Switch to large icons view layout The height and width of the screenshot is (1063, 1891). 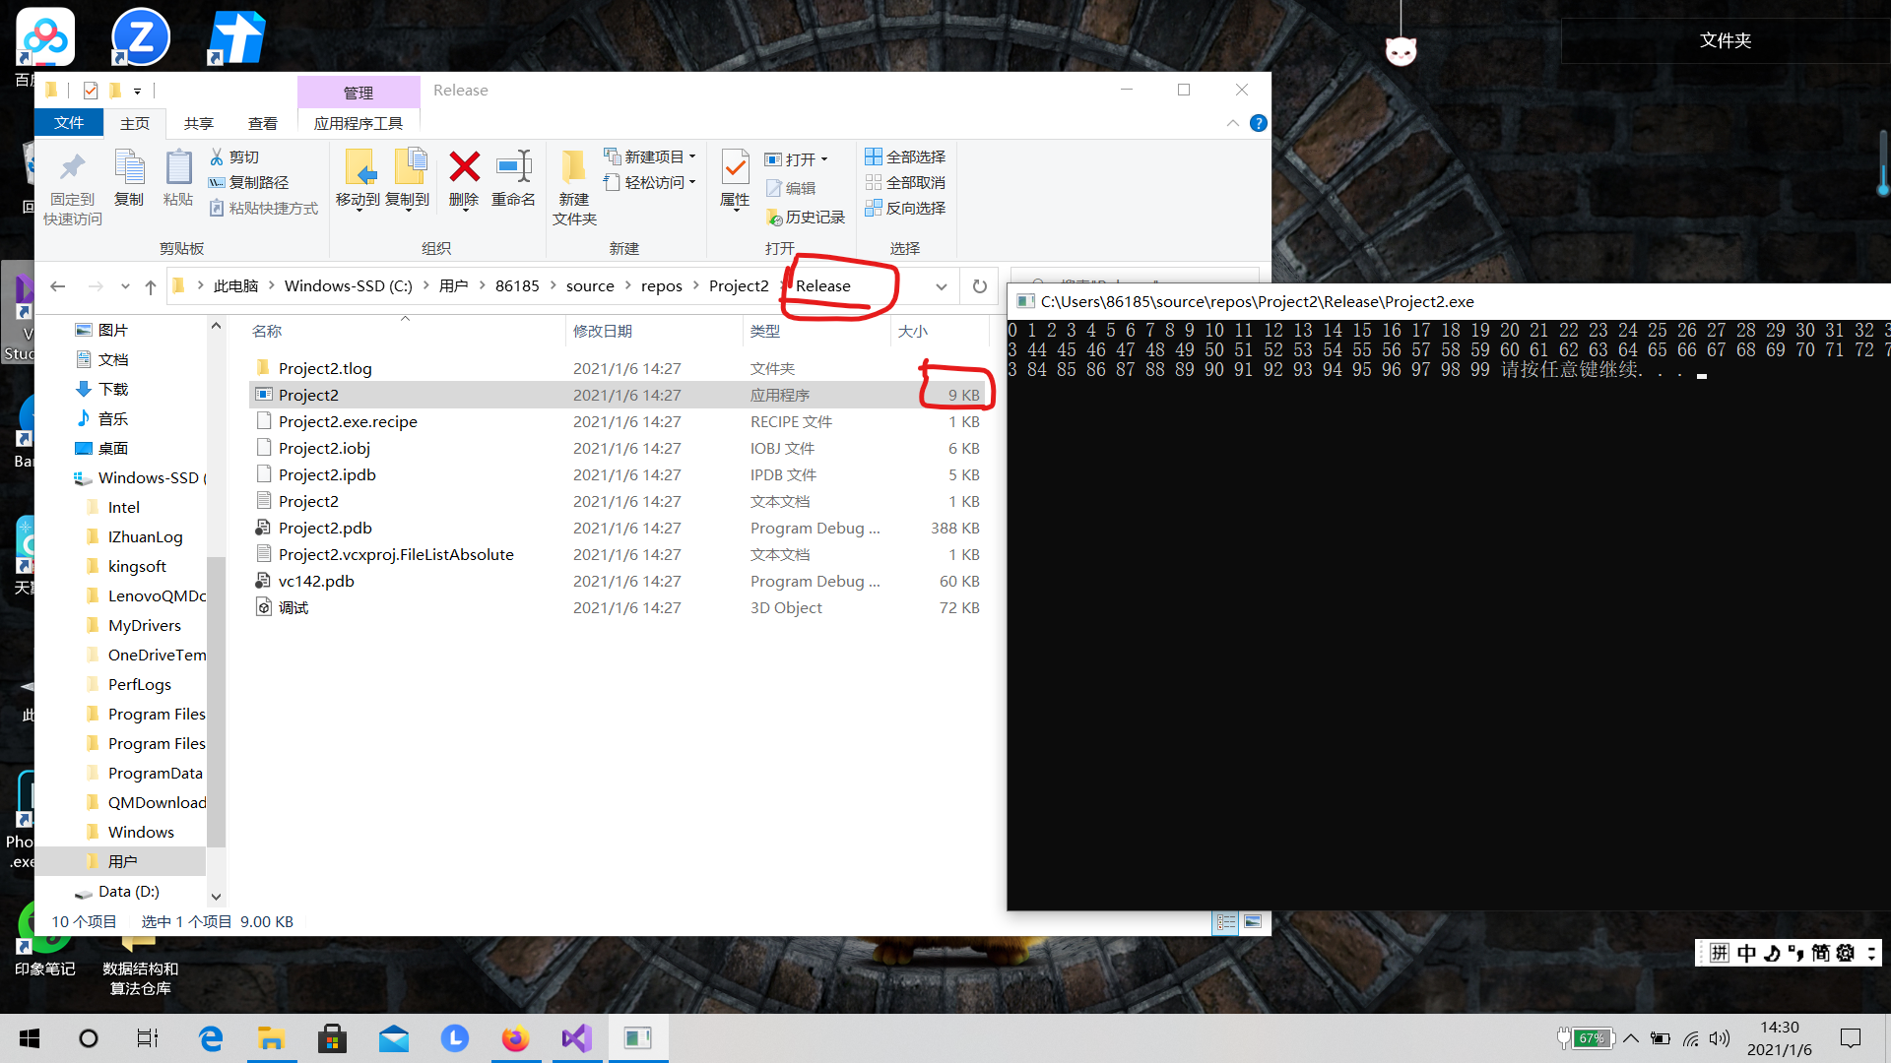[1253, 922]
